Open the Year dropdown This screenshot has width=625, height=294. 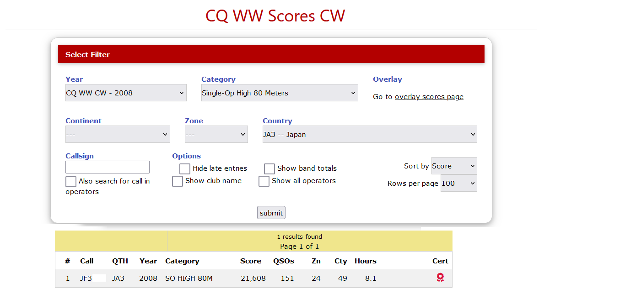125,93
